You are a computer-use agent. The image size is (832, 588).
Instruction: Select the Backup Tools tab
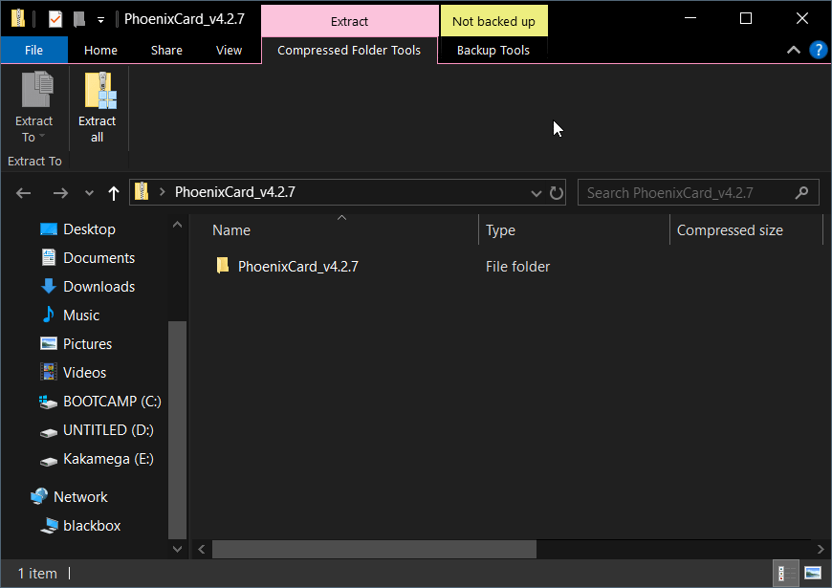pos(493,51)
